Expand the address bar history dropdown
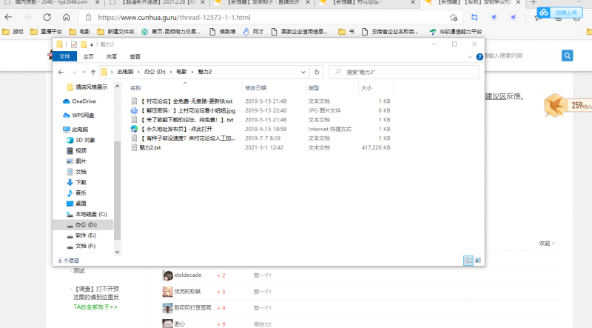 (x=305, y=72)
